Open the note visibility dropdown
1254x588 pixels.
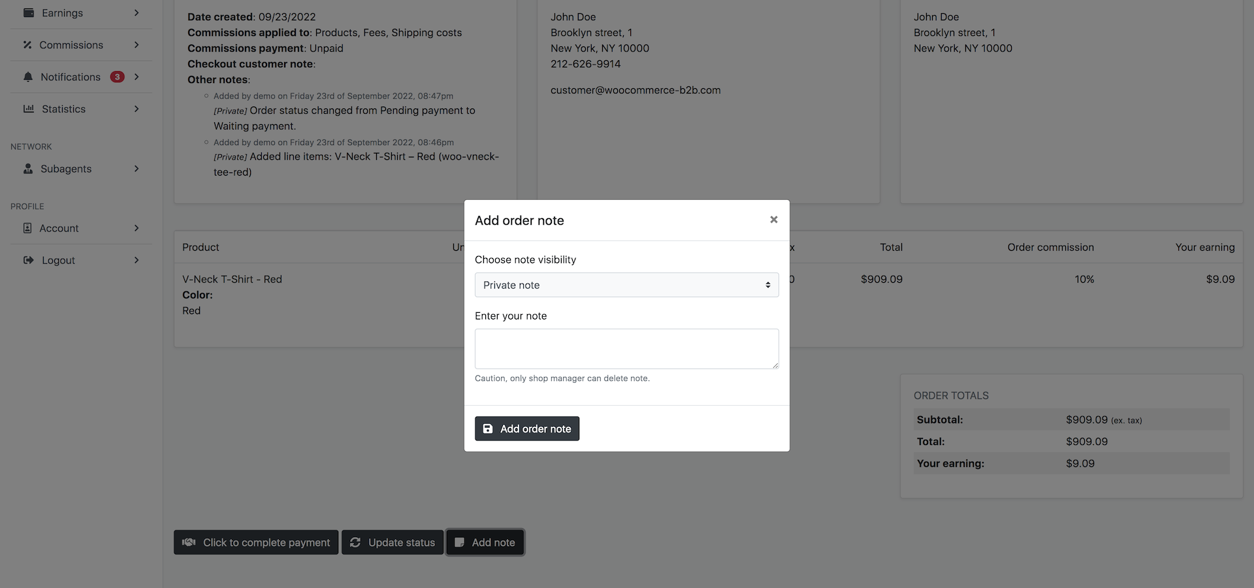626,285
